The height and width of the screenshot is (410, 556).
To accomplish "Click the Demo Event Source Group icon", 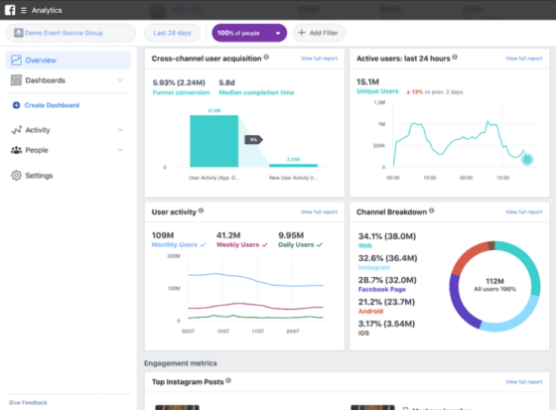I will tap(18, 33).
